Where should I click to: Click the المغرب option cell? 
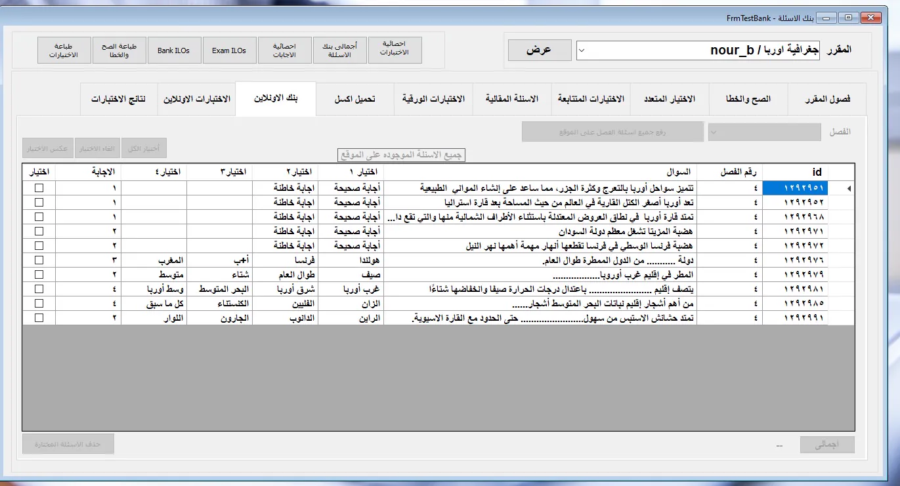coord(154,260)
